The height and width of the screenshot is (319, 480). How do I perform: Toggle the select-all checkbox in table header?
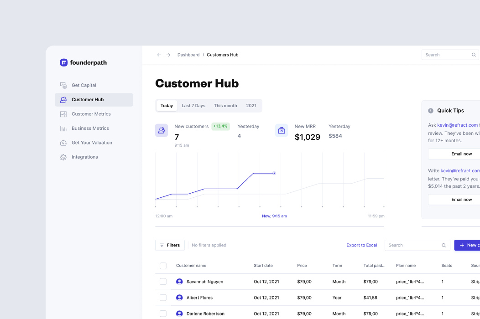(163, 266)
